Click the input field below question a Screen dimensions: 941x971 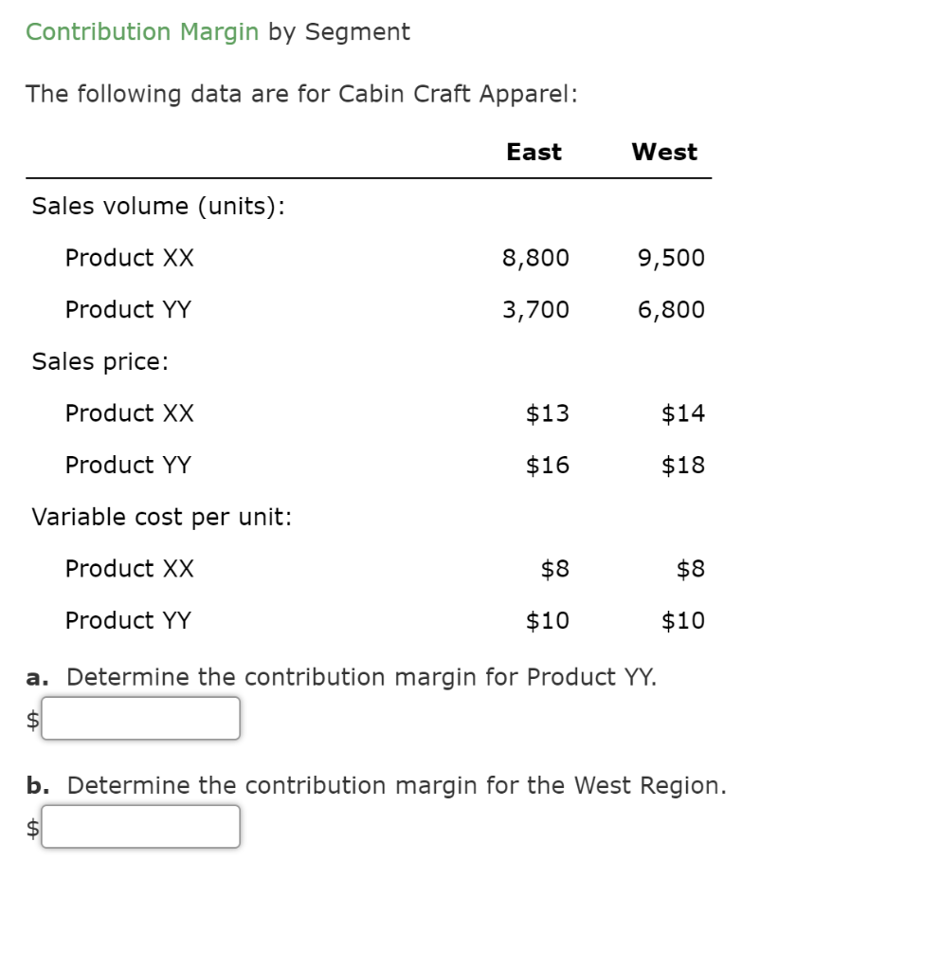click(x=140, y=719)
